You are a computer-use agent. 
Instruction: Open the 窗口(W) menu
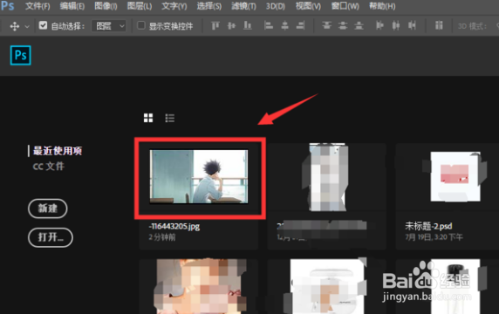[345, 6]
